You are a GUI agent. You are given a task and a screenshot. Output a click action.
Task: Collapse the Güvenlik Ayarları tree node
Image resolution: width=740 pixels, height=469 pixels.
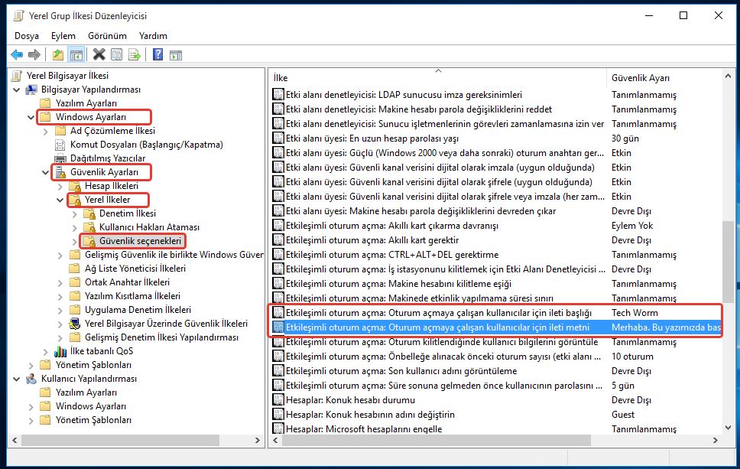tap(45, 172)
